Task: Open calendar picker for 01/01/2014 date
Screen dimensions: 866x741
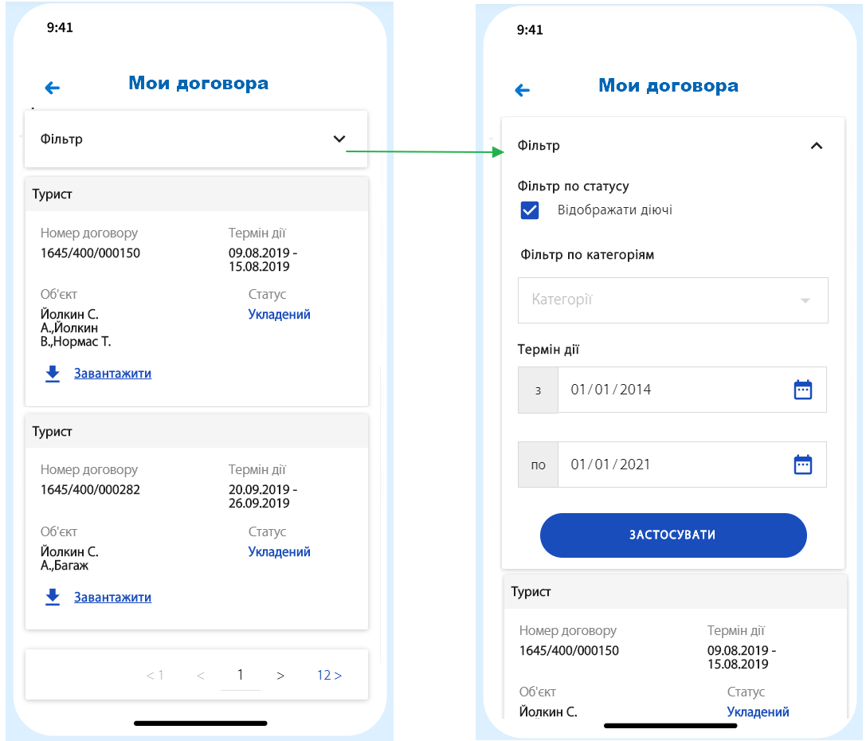Action: [x=802, y=390]
